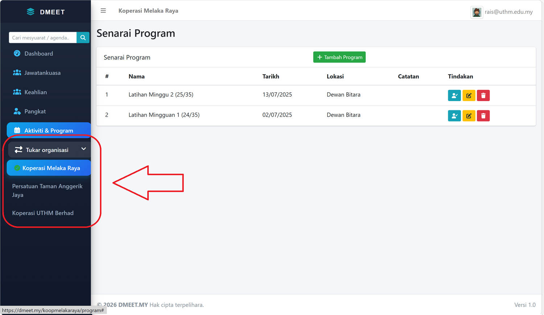Screen dimensions: 544x315
Task: Click the Pangkat person icon
Action: click(17, 111)
